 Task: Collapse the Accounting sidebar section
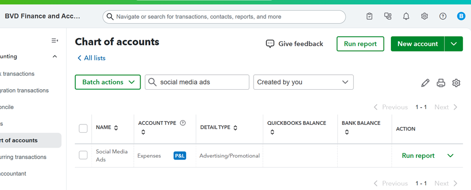[55, 56]
